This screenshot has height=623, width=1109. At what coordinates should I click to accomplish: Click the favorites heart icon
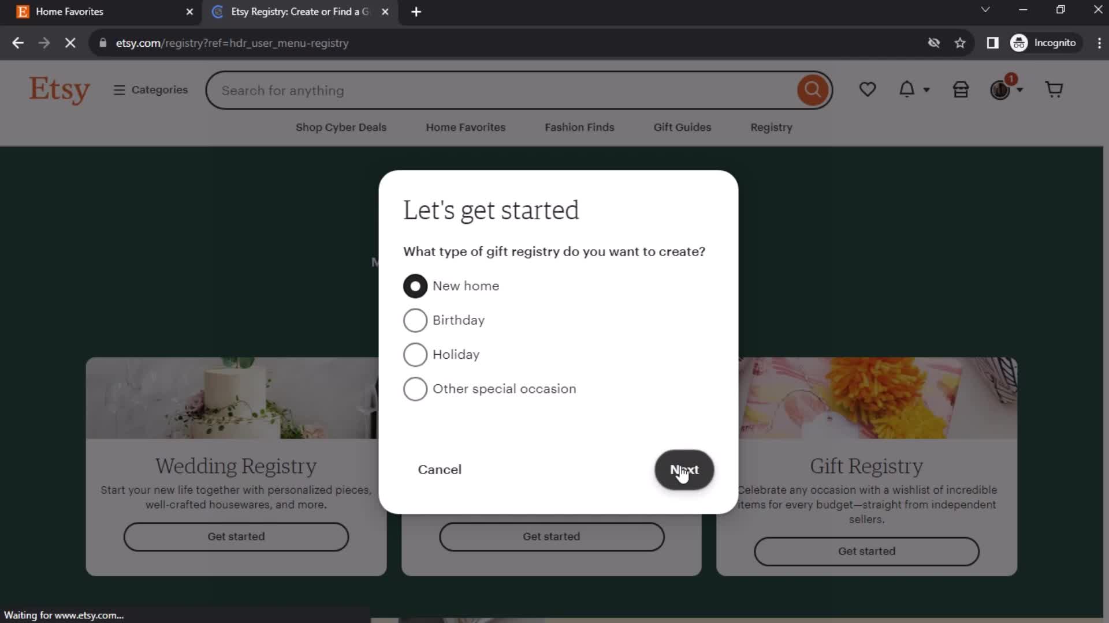point(868,90)
